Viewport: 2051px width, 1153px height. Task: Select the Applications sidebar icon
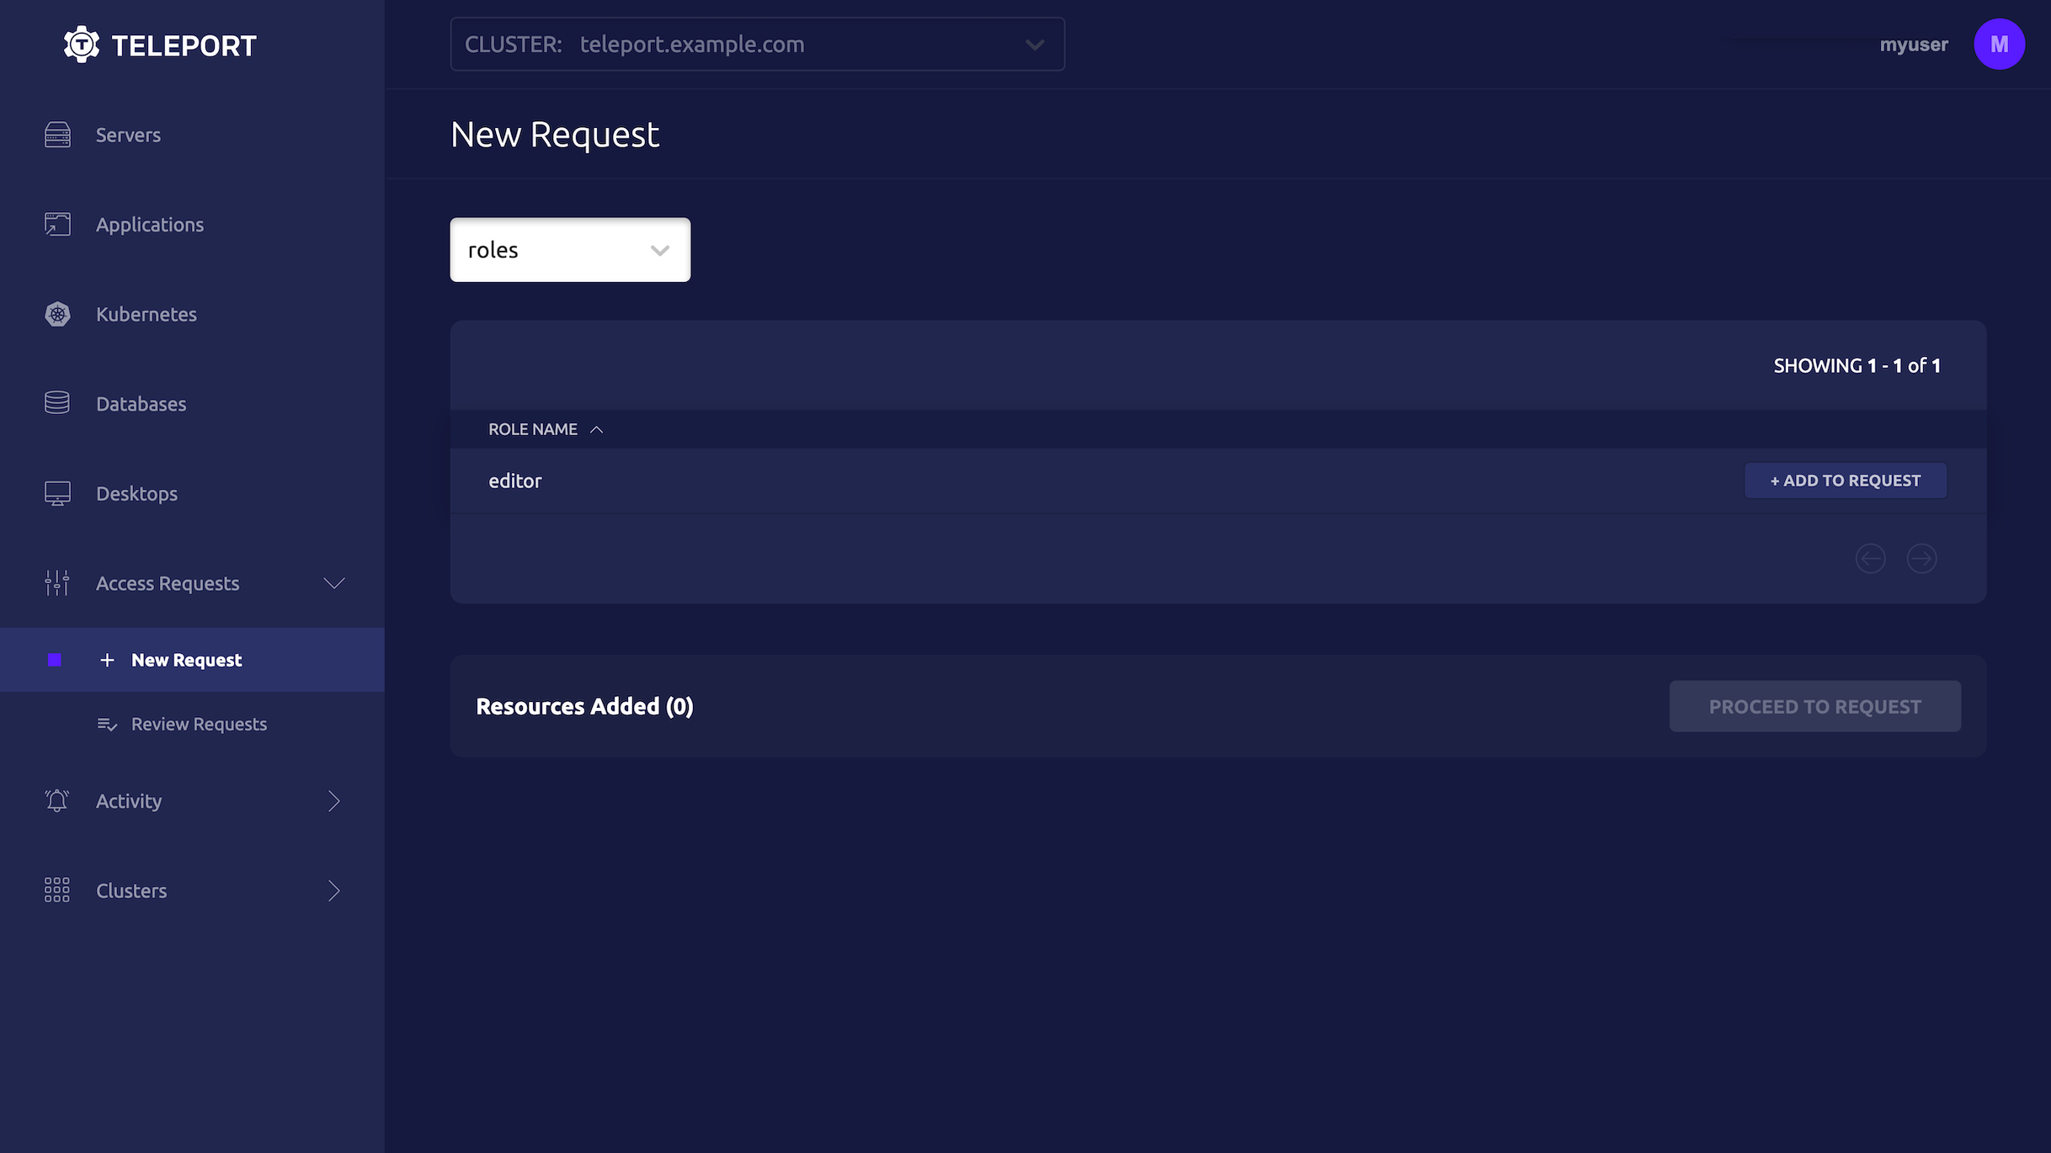coord(56,224)
